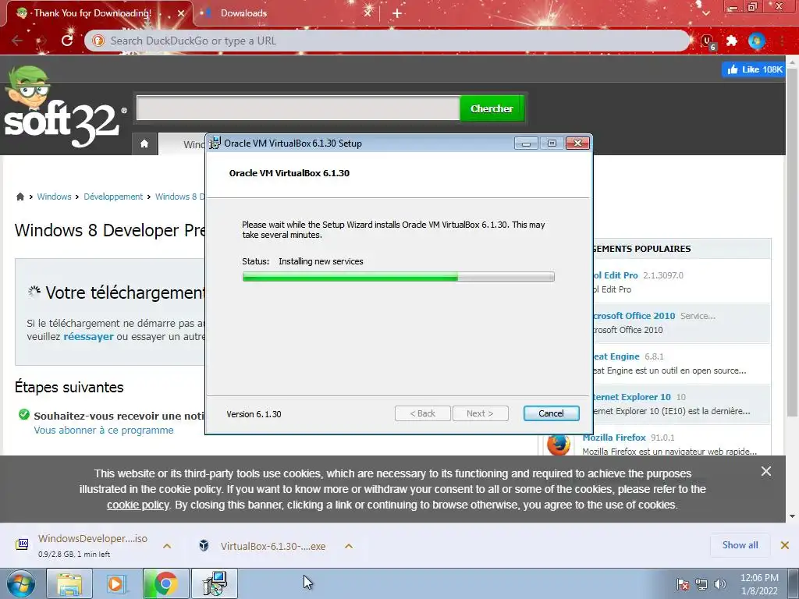Click the taskbar clock showing 12:06 PM
This screenshot has width=799, height=599.
[759, 584]
